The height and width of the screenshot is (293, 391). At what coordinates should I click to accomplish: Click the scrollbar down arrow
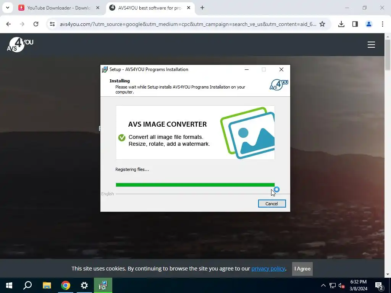tap(388, 274)
